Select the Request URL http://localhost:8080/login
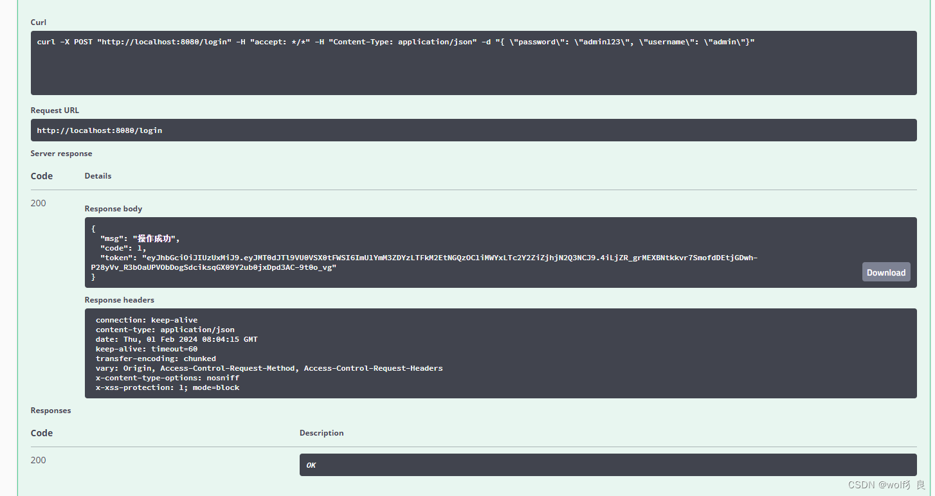The width and height of the screenshot is (935, 496). pos(100,130)
